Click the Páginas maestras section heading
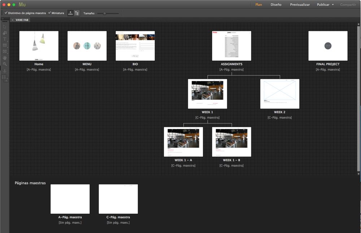The height and width of the screenshot is (233, 361). pos(30,183)
